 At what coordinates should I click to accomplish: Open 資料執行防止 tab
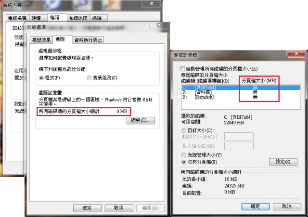coord(88,40)
